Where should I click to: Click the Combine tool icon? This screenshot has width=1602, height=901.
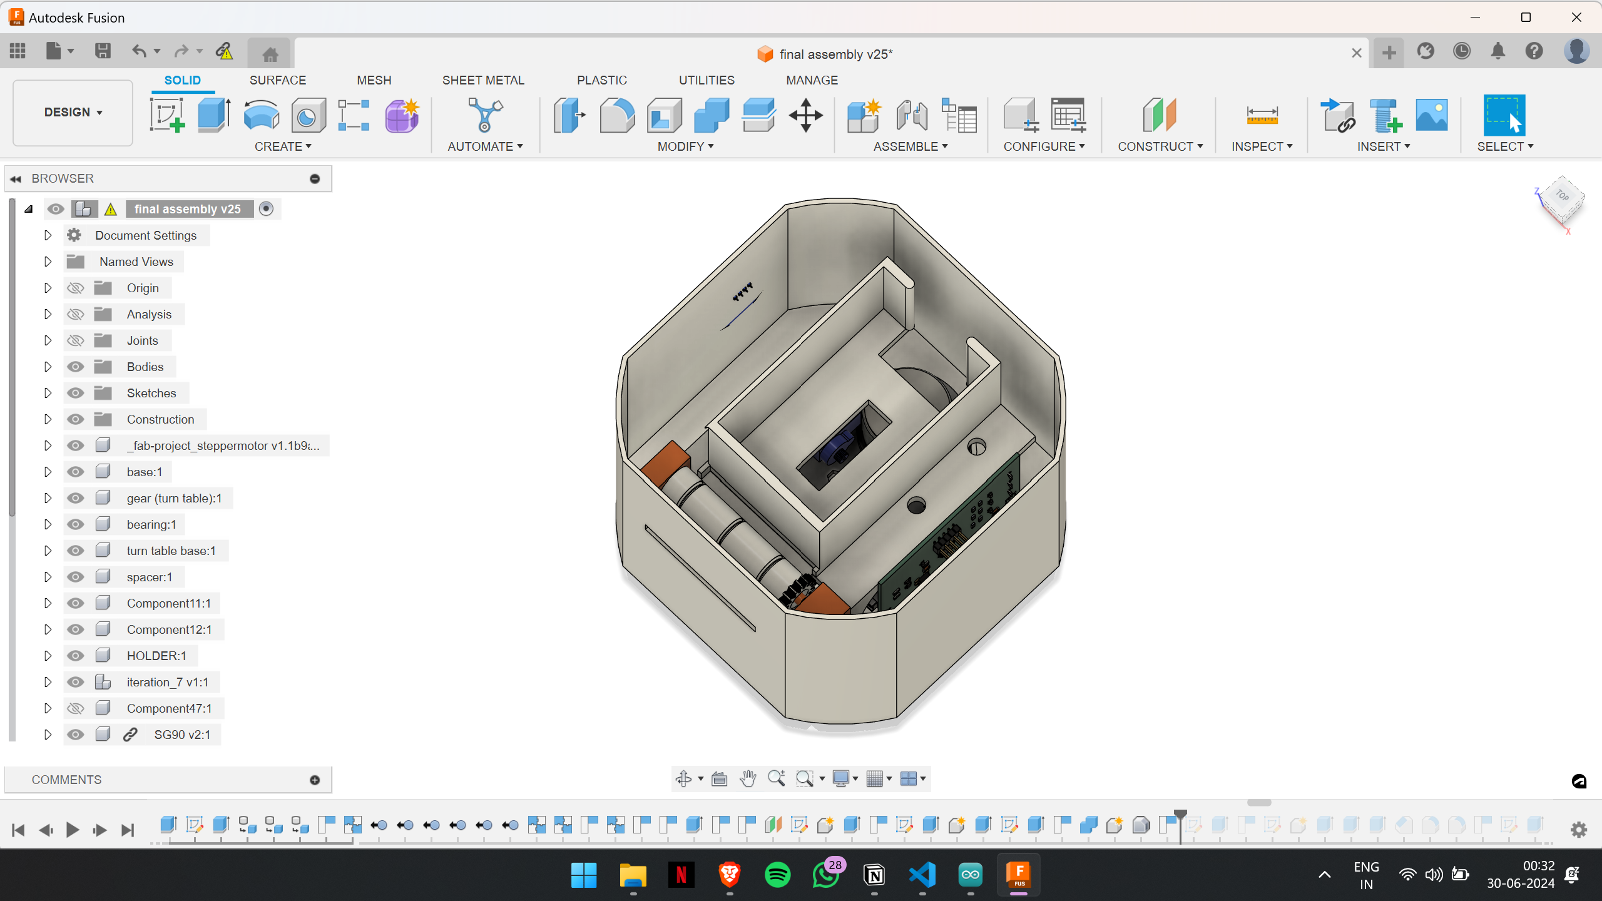(x=712, y=115)
